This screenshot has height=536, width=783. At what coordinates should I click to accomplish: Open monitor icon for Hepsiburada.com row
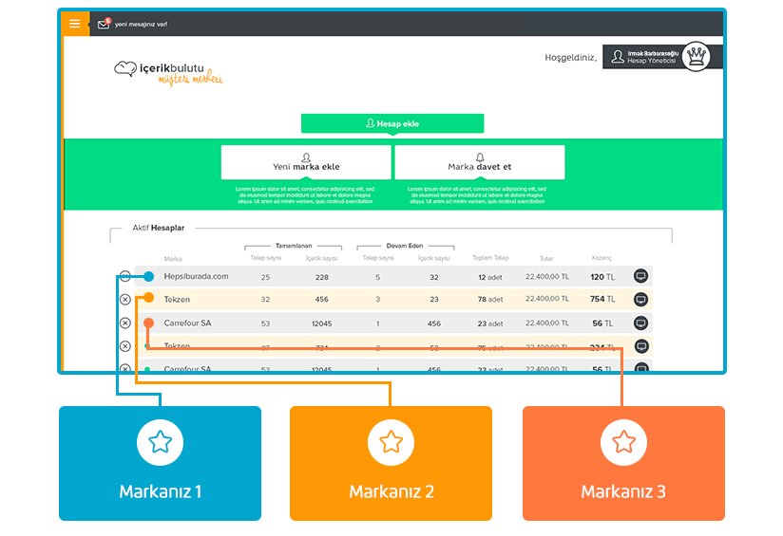pos(640,276)
